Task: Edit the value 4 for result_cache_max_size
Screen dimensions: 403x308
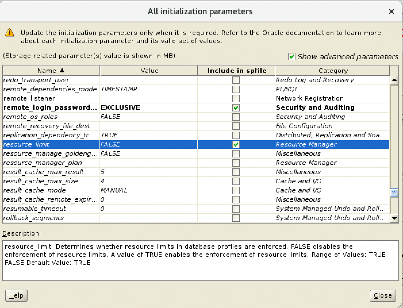Action: [149, 181]
